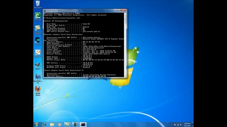227x127 pixels.
Task: Open the Windows Start menu orb
Action: (x=37, y=125)
